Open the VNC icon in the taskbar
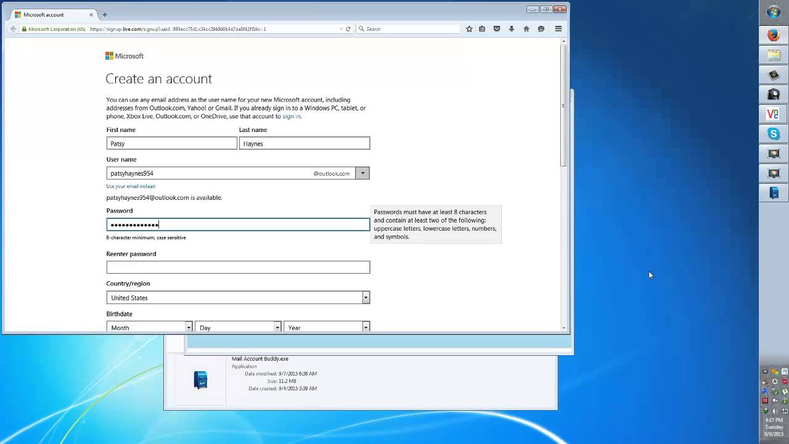Screen dimensions: 789x444 pyautogui.click(x=774, y=114)
